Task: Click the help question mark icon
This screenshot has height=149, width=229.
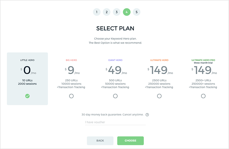Action: [147, 115]
